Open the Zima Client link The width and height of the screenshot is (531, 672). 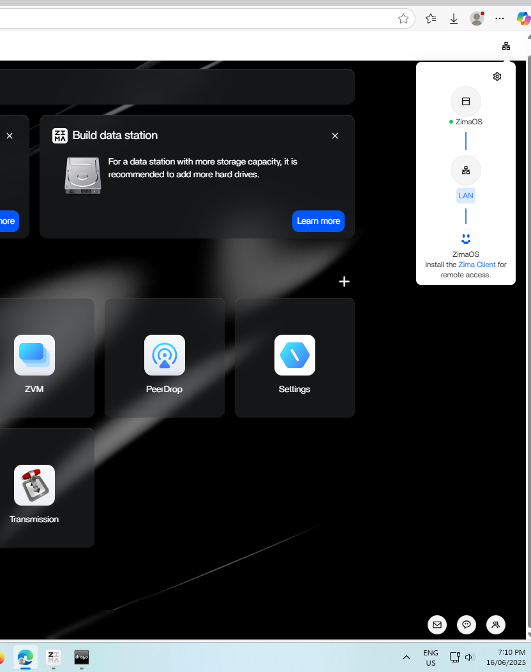[477, 265]
